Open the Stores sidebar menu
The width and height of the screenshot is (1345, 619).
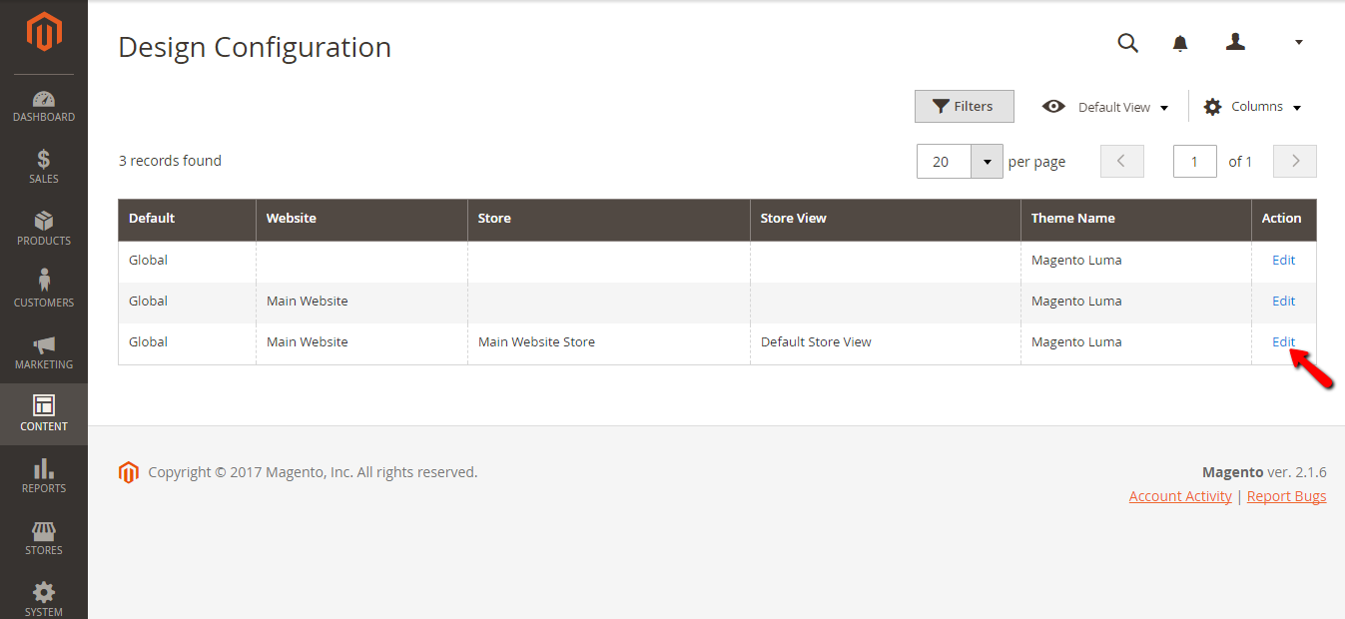click(44, 538)
